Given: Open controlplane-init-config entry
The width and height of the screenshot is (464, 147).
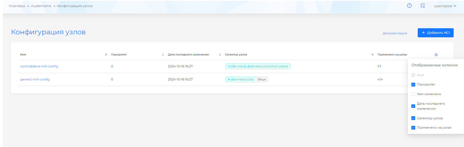Looking at the screenshot, I should click(39, 66).
